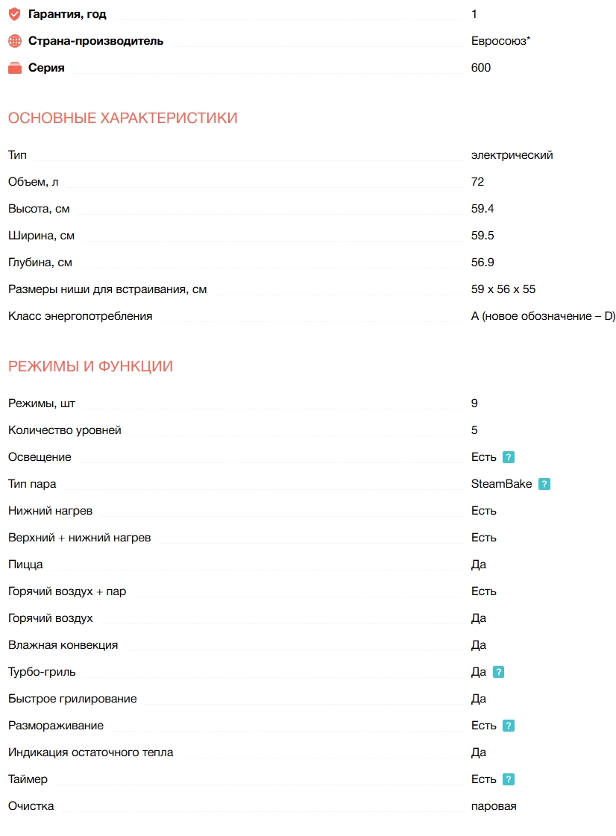Click the globe icon beside Страна-производитель
The image size is (616, 836).
coord(15,41)
